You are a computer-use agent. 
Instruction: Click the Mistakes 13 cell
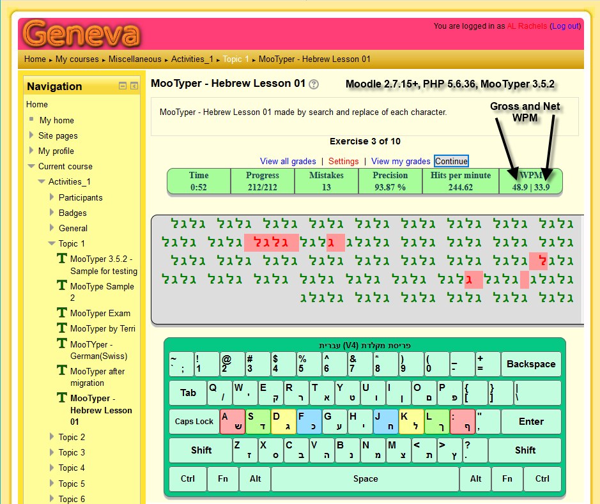[x=326, y=181]
